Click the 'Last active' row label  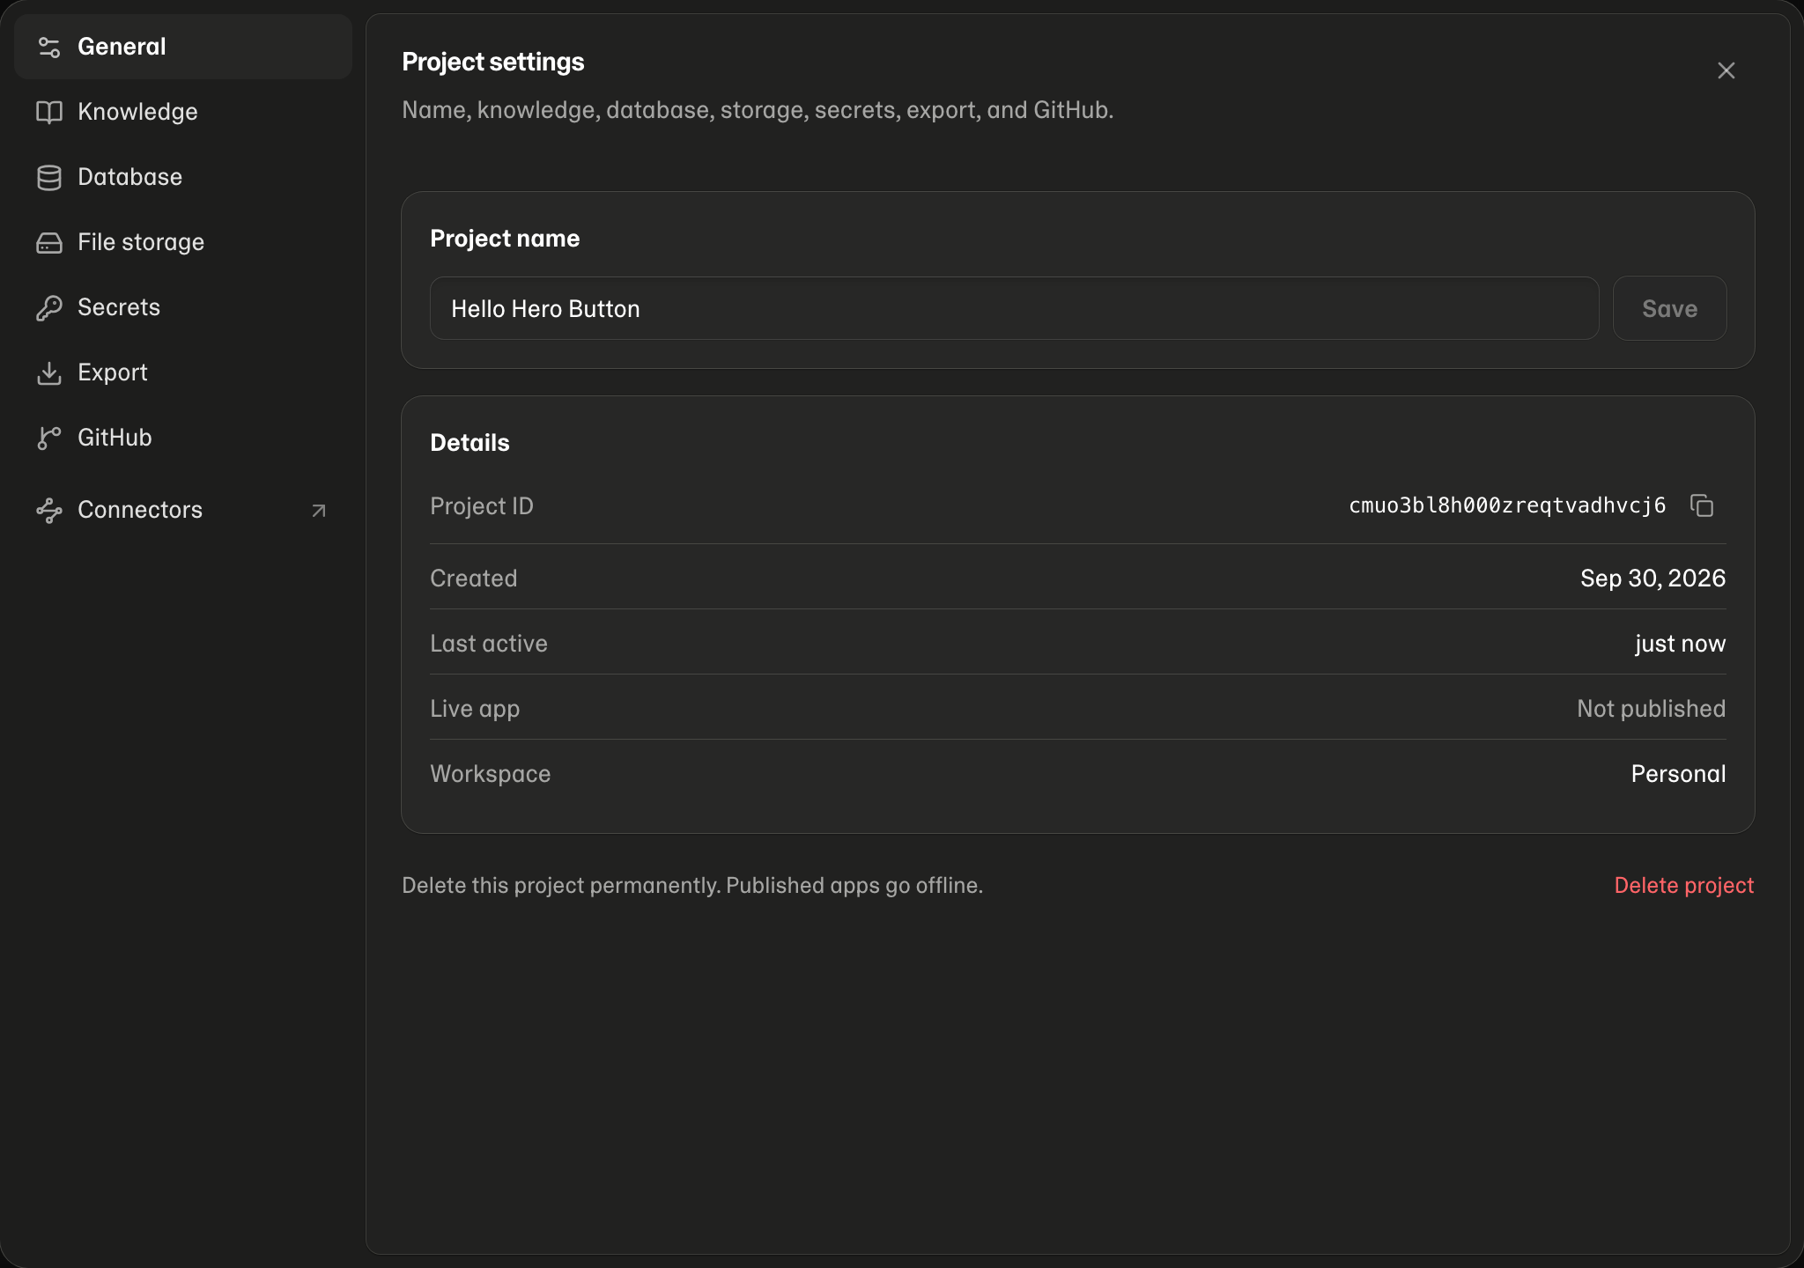pos(489,644)
